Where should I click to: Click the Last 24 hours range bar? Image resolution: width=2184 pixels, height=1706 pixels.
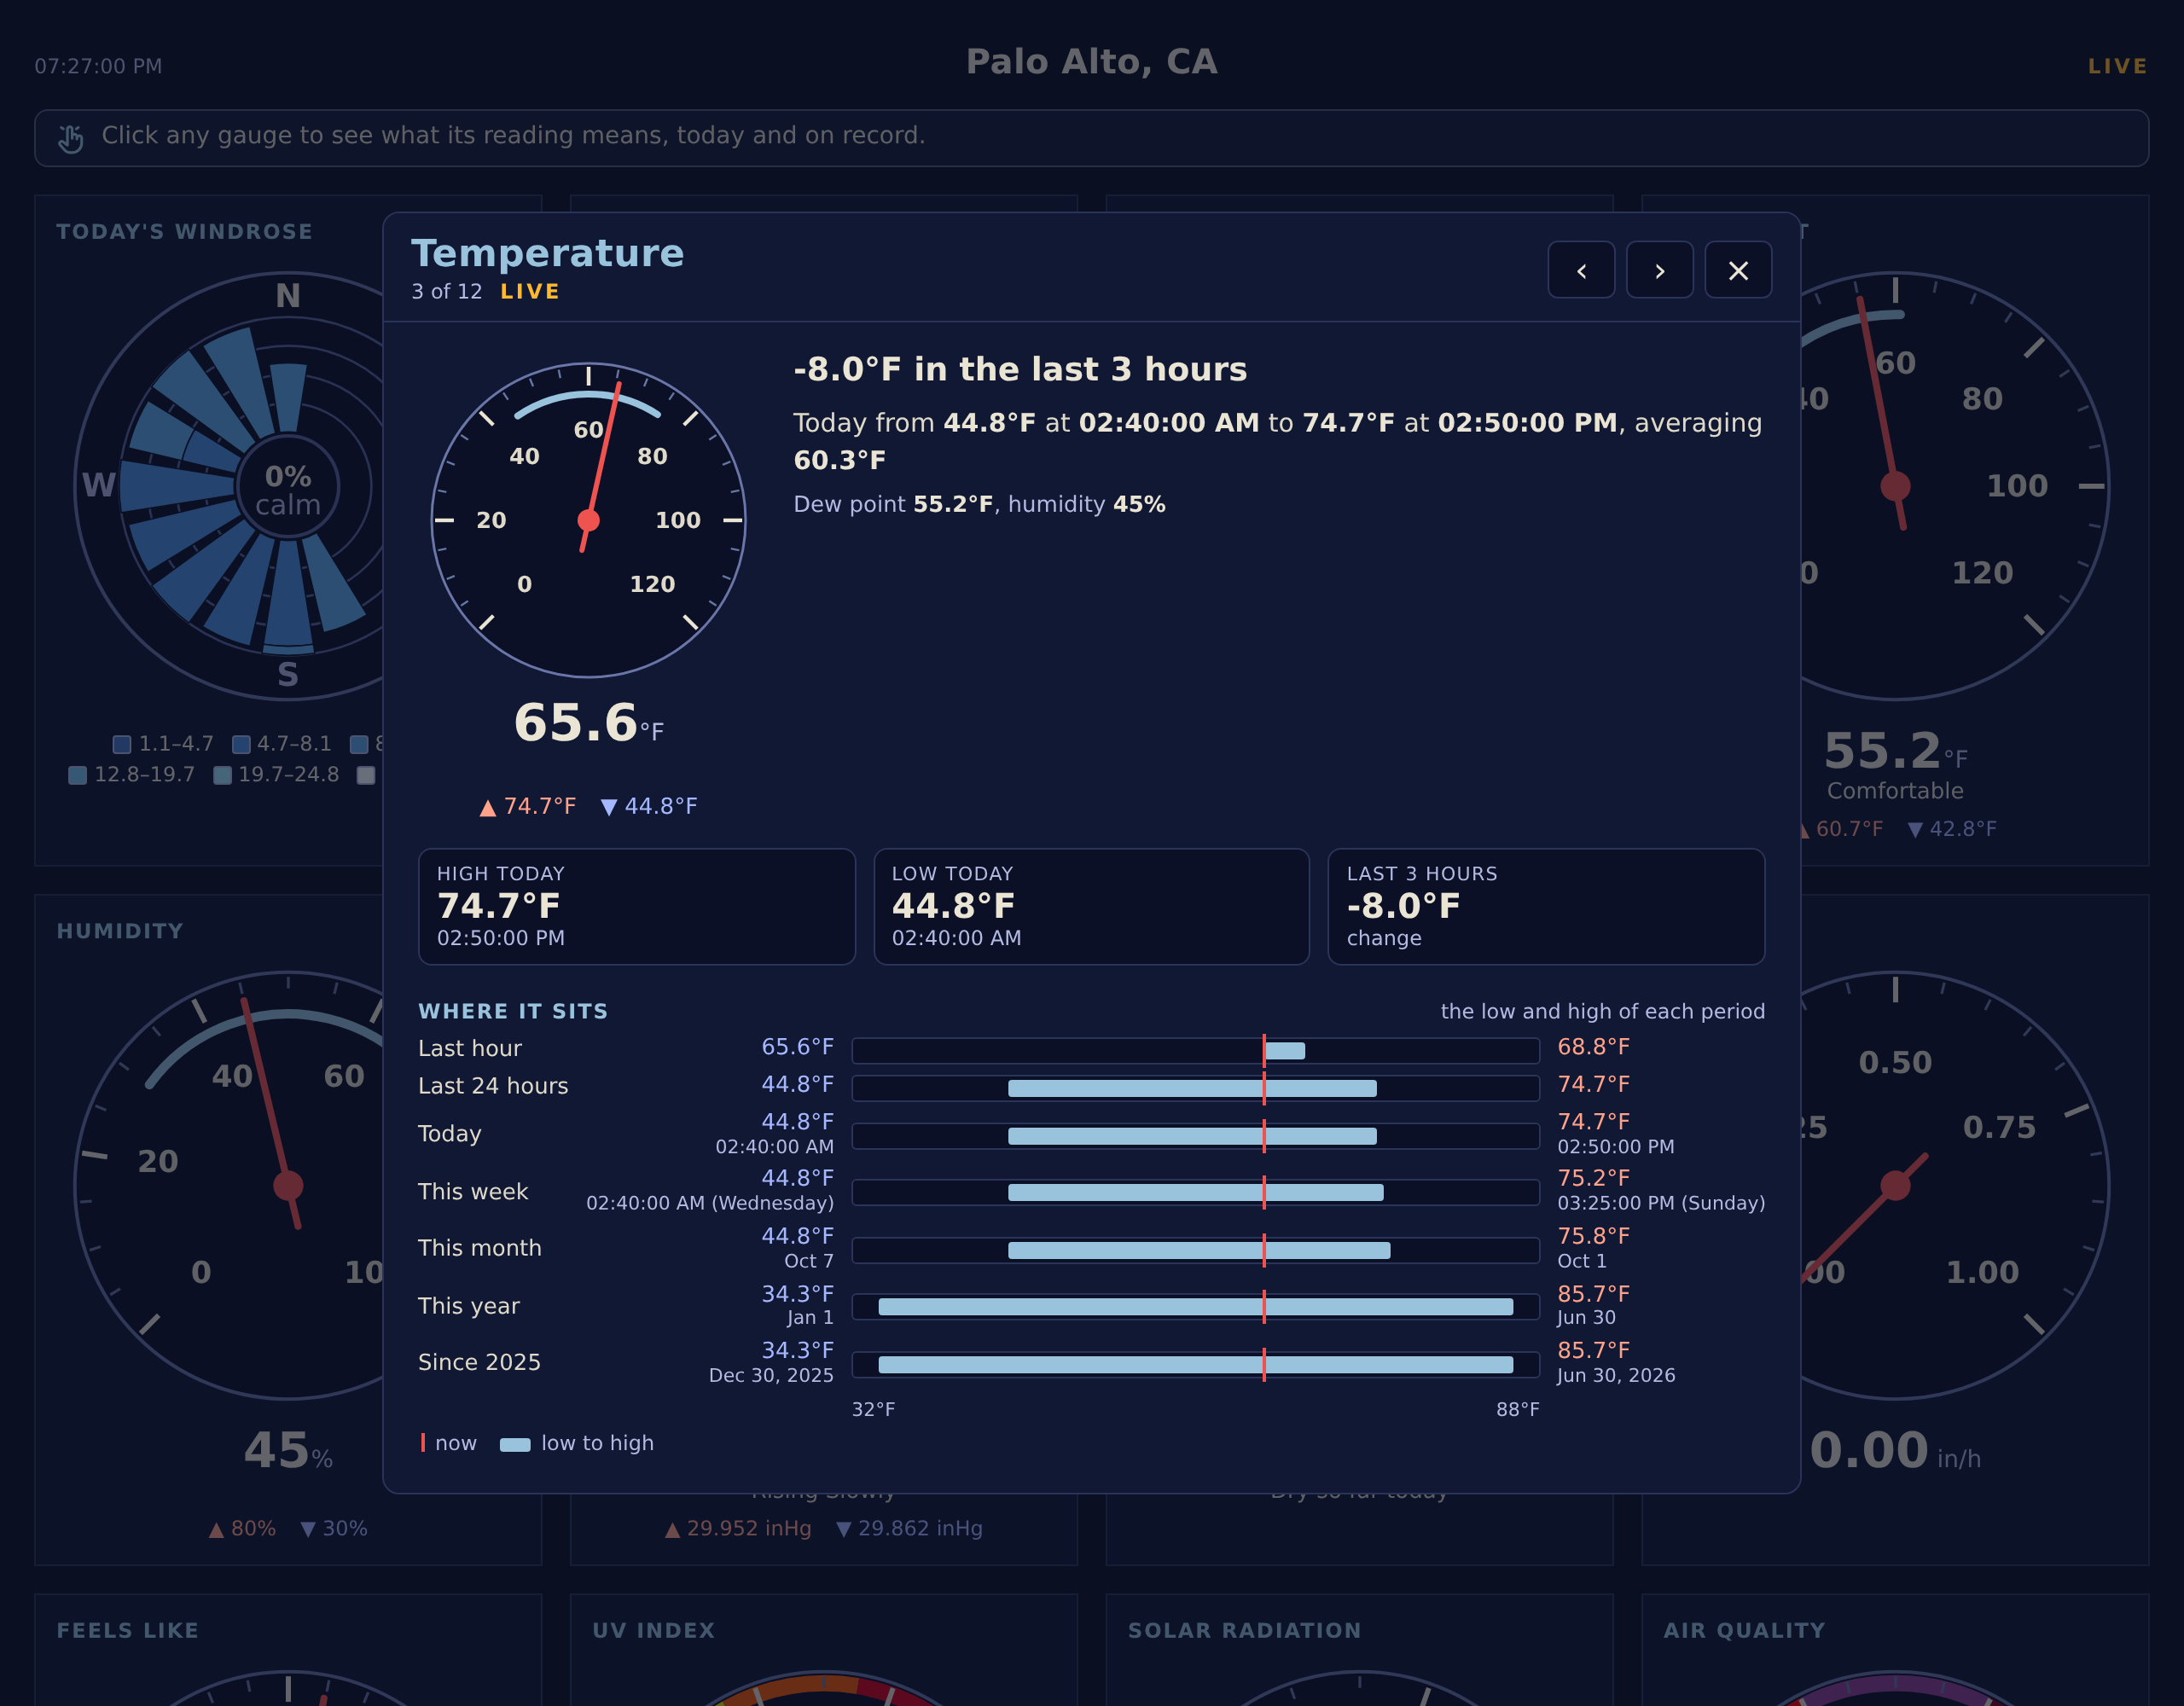(1195, 1088)
